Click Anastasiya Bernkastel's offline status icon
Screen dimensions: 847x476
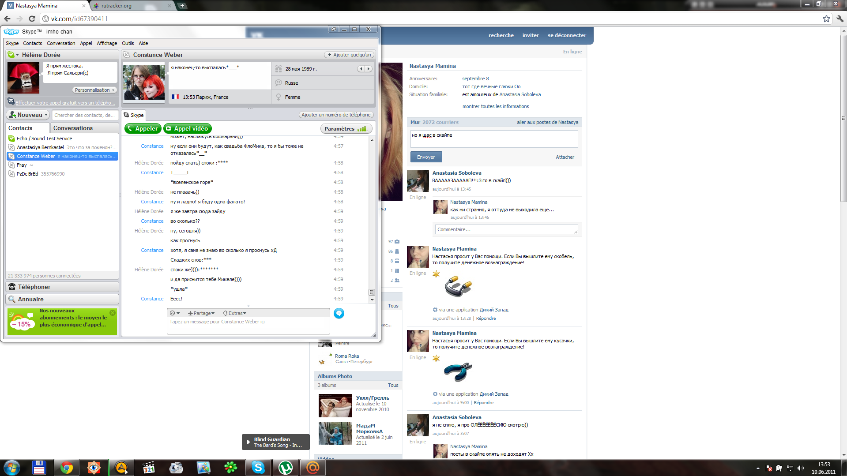coord(11,147)
